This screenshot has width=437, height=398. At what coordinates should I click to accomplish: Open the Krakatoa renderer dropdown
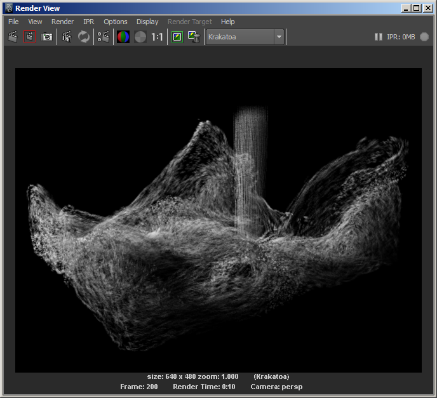[x=245, y=37]
